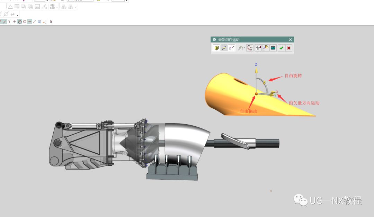The image size is (374, 217).
Task: Toggle the plus-sign existing point snap
Action: coord(29,22)
